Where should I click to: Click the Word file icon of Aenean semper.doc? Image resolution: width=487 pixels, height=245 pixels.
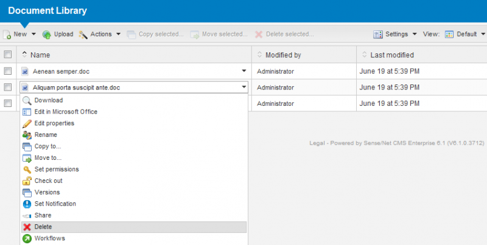tap(25, 71)
